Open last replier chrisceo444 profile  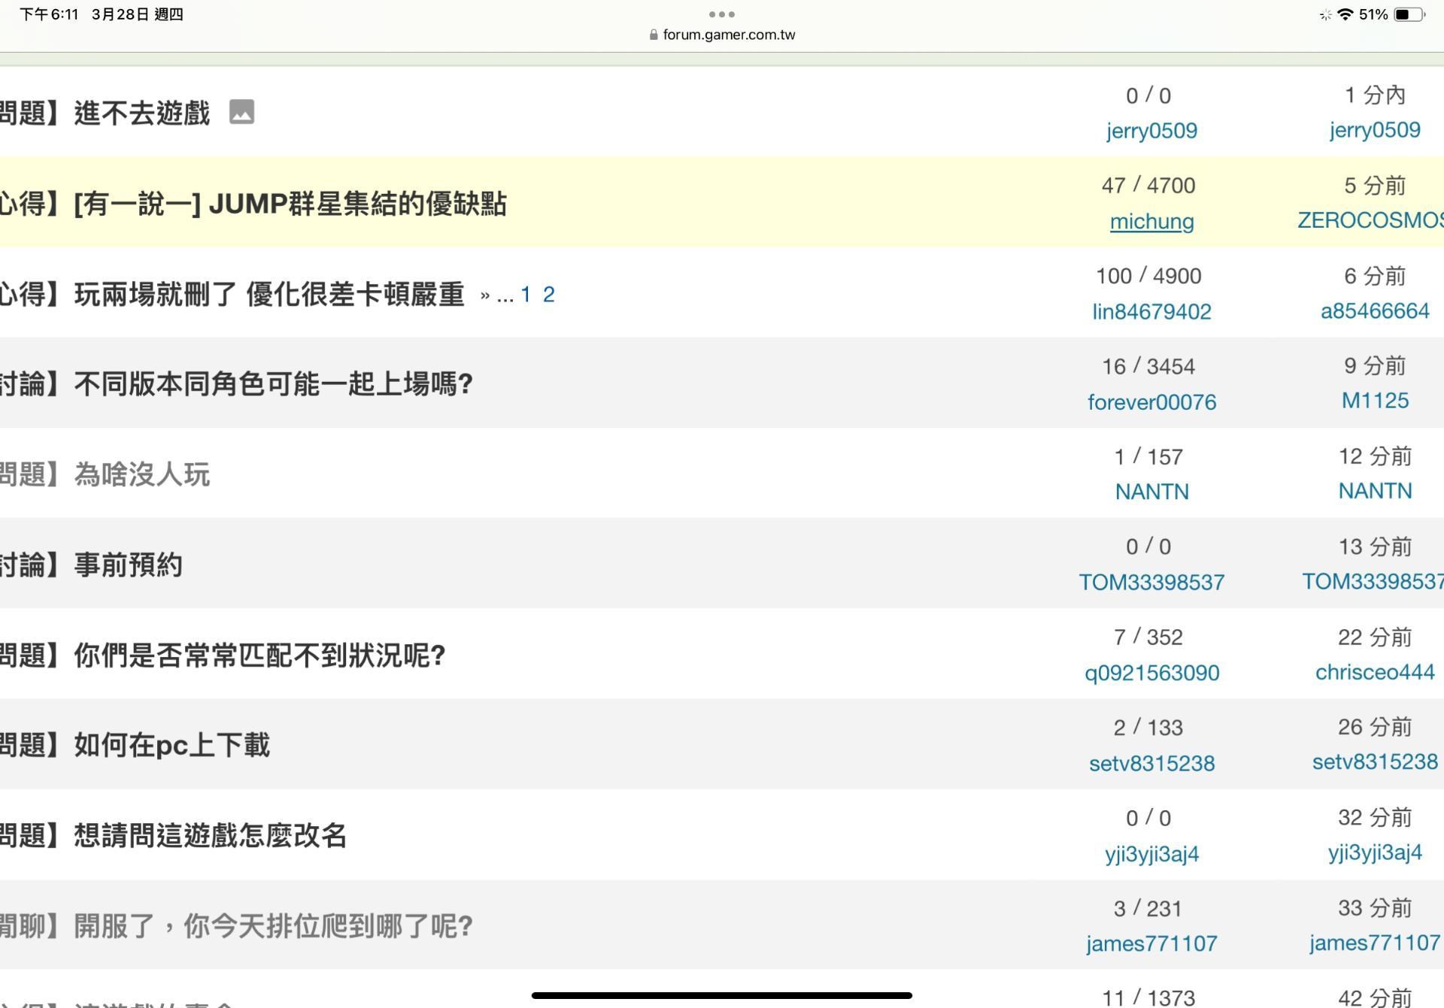point(1374,672)
